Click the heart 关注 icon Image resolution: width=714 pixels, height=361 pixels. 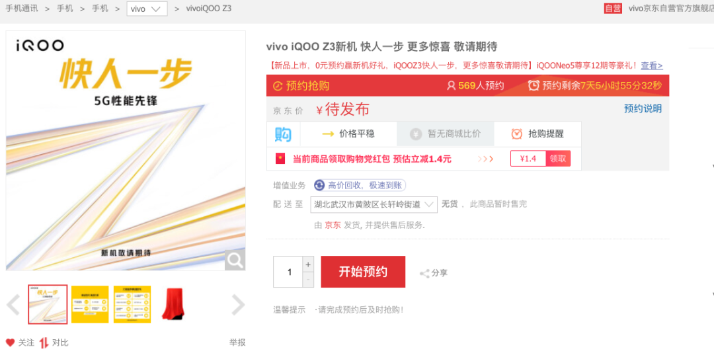(x=11, y=342)
